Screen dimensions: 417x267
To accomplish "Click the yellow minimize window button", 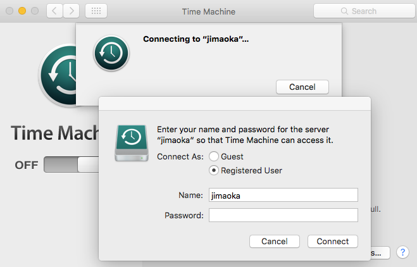I will tap(22, 11).
